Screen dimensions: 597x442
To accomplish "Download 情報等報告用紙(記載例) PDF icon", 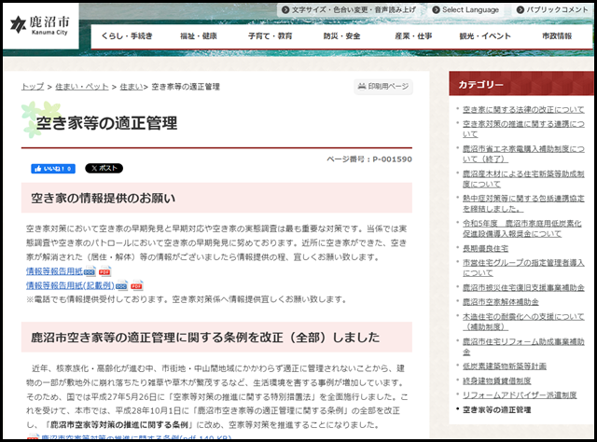I will [136, 285].
